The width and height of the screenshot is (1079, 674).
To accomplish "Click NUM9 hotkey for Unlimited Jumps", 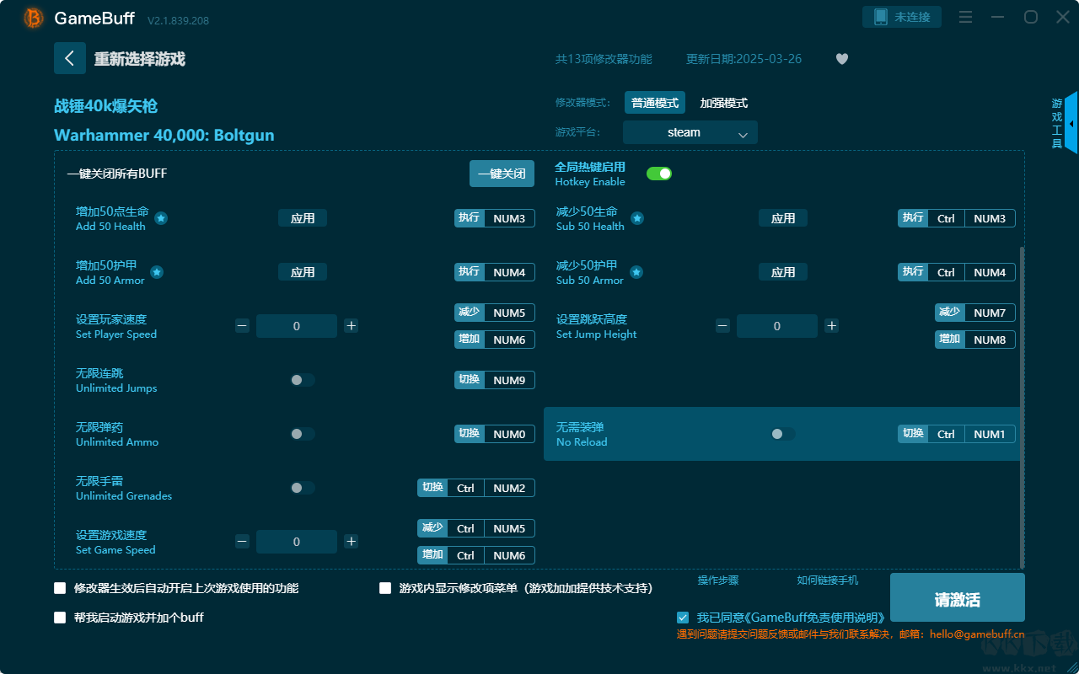I will click(495, 380).
